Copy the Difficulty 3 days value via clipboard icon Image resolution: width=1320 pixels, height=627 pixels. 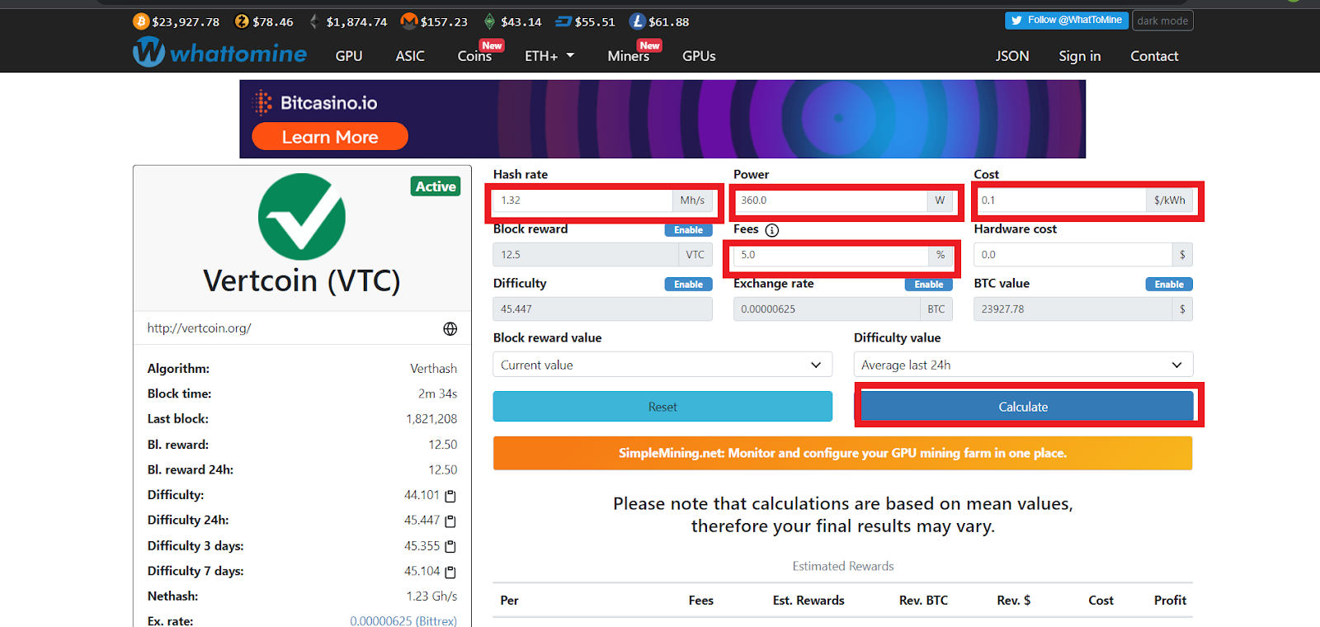[450, 546]
